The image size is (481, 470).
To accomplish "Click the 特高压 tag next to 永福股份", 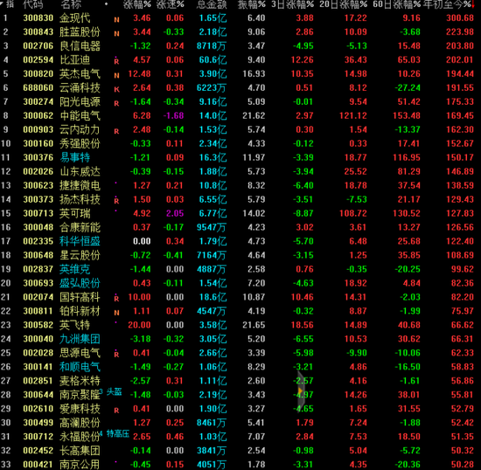I will pyautogui.click(x=118, y=433).
